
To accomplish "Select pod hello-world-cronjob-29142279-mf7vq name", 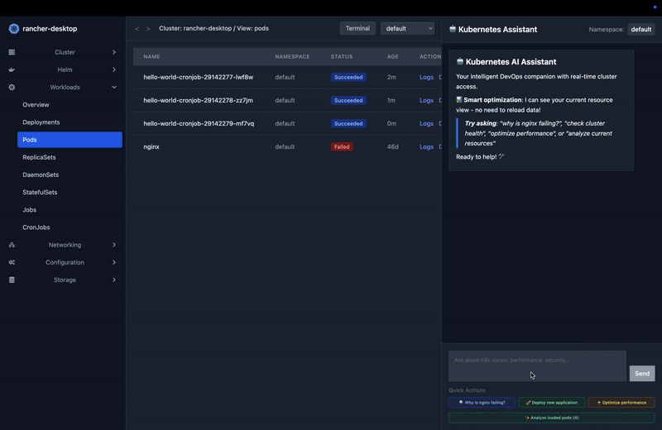I will click(199, 124).
